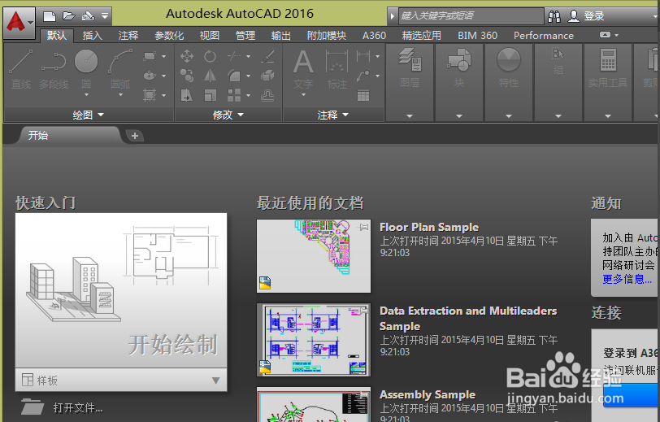Open a file using quick access folder icon
Image resolution: width=660 pixels, height=422 pixels.
[x=68, y=16]
